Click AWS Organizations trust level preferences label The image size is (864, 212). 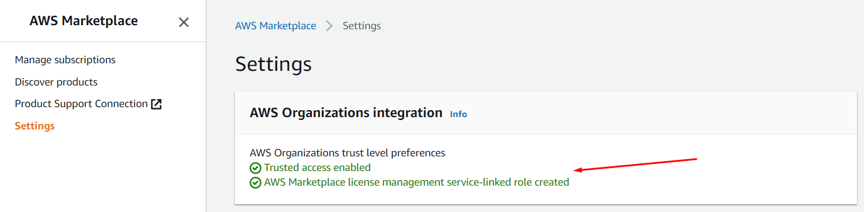(348, 153)
